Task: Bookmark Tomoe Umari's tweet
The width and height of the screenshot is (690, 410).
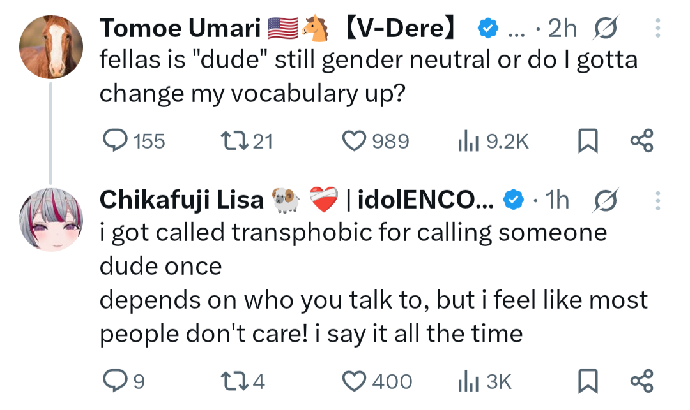Action: (587, 141)
